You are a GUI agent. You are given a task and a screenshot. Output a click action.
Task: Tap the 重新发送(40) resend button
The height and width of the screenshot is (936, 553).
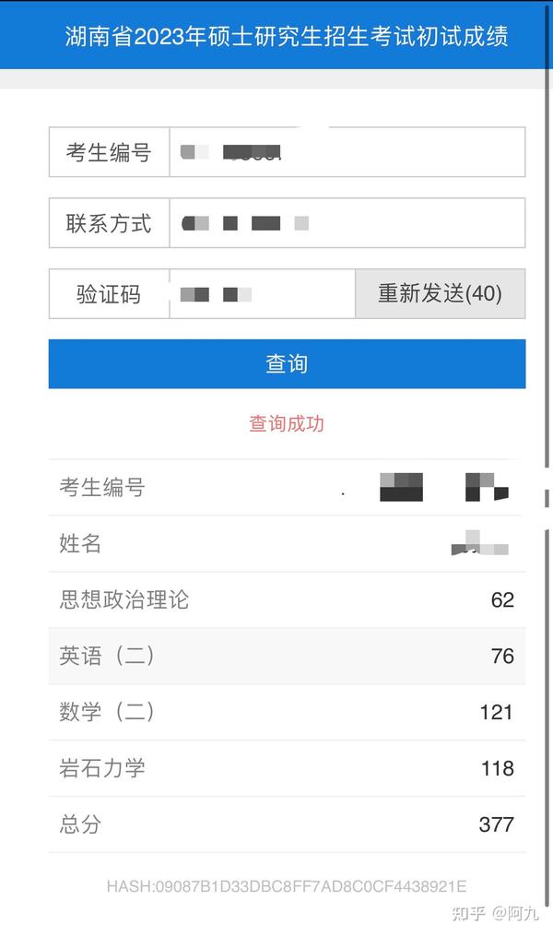pyautogui.click(x=441, y=293)
